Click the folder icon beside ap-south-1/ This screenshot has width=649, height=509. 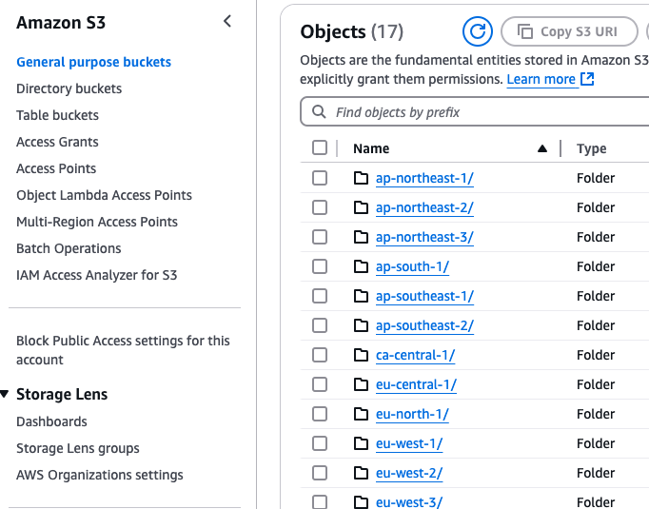(361, 266)
